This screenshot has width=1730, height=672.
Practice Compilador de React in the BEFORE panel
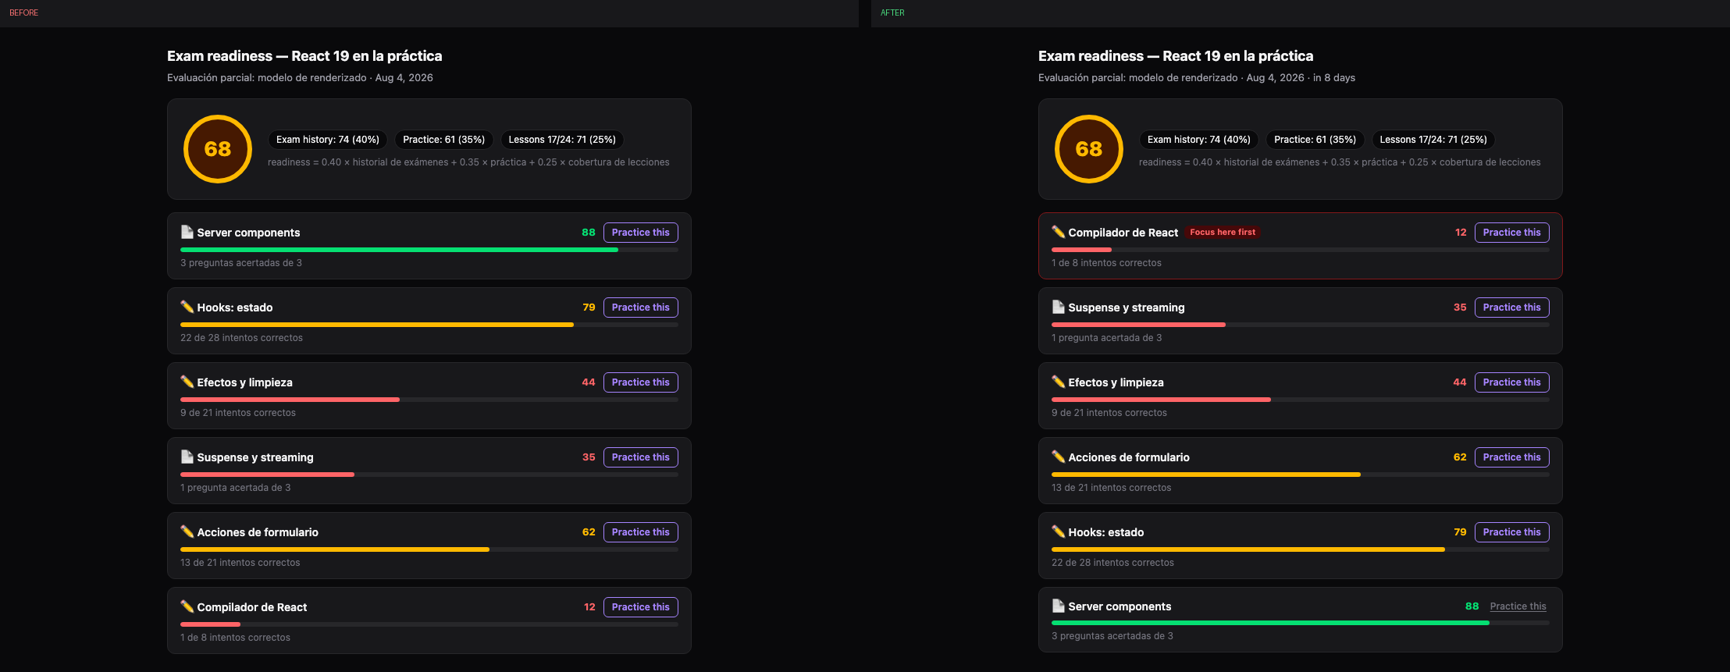(x=641, y=607)
